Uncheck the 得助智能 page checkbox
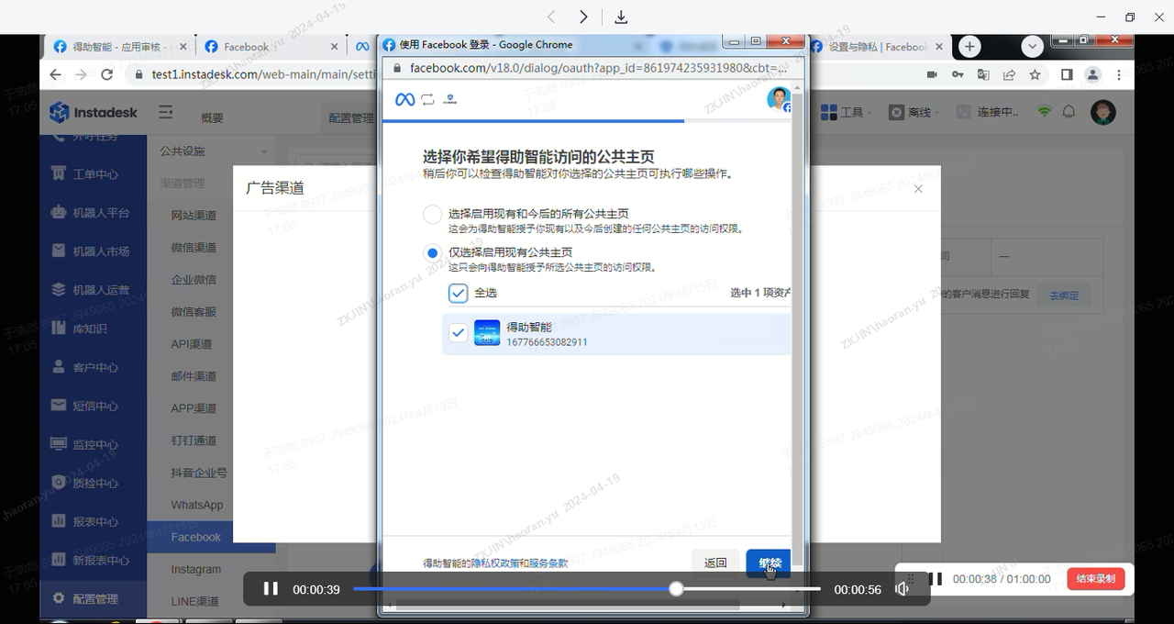The height and width of the screenshot is (624, 1174). click(x=458, y=333)
